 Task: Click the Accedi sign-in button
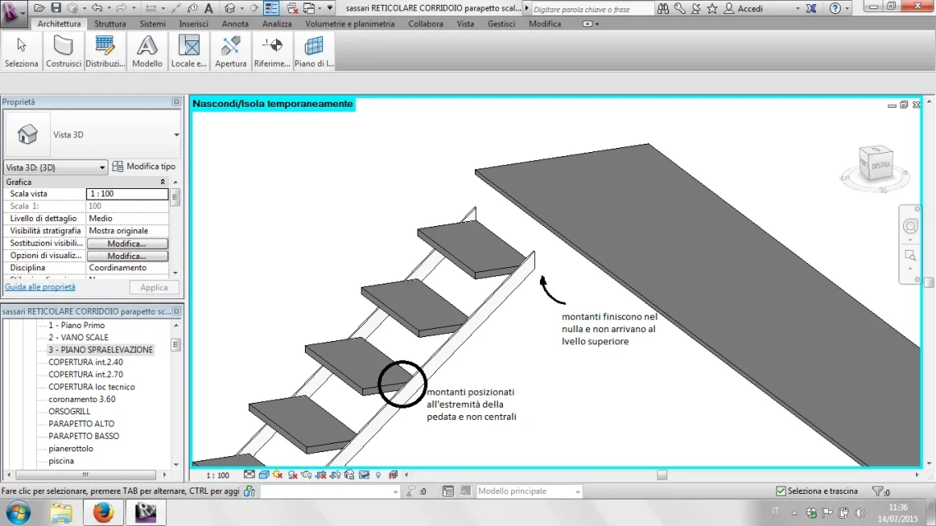pos(744,8)
